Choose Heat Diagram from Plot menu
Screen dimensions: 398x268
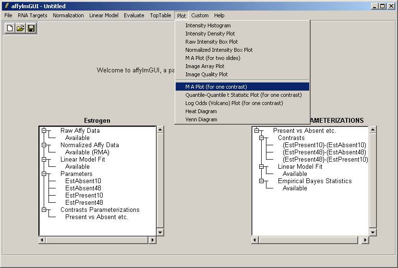tap(201, 111)
